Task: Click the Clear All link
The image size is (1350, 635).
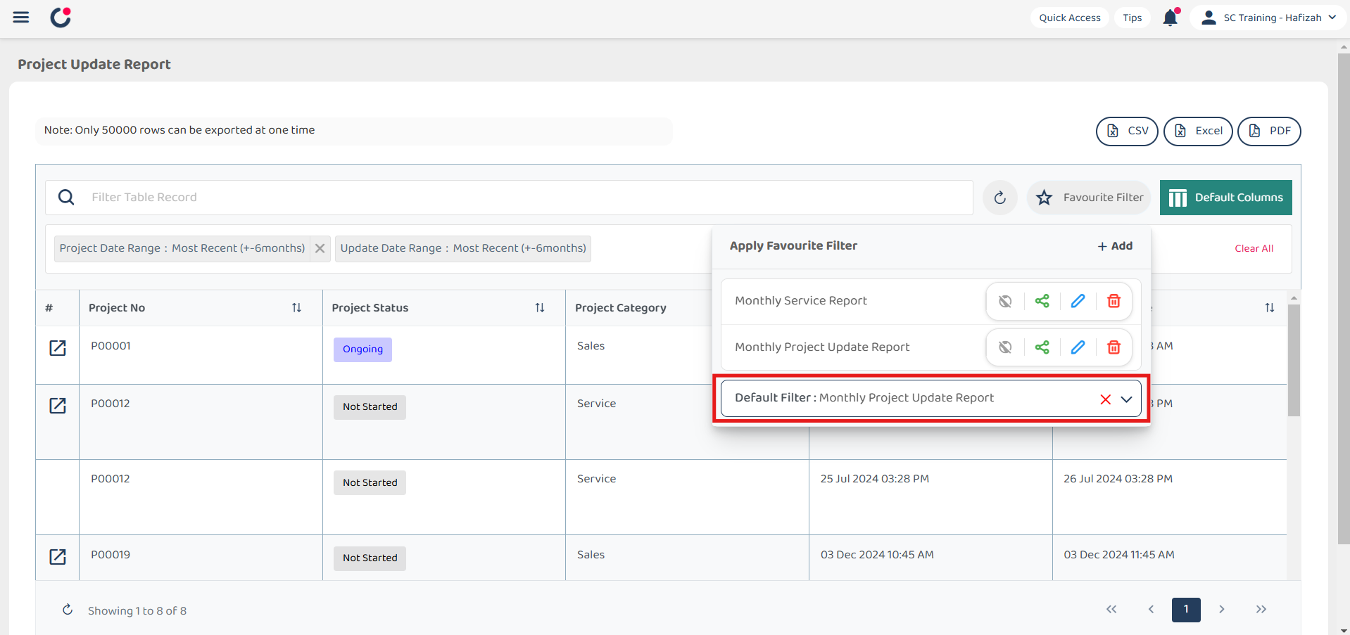Action: (1254, 248)
